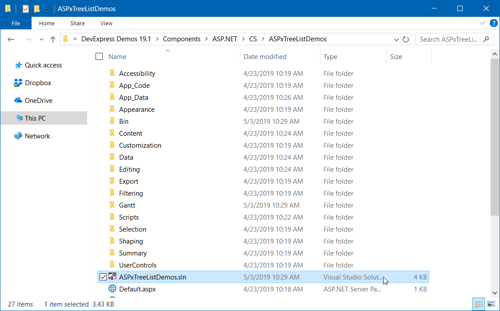The width and height of the screenshot is (500, 311).
Task: Click the Accessibility folder icon
Action: point(112,73)
